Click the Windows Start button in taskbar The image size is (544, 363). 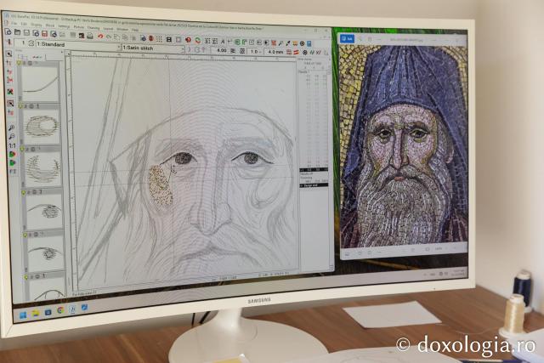[x=23, y=314]
